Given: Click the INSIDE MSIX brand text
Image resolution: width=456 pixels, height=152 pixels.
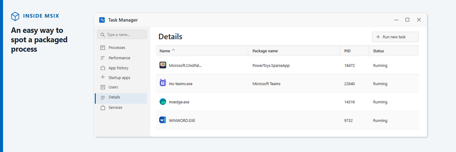Looking at the screenshot, I should coord(41,16).
